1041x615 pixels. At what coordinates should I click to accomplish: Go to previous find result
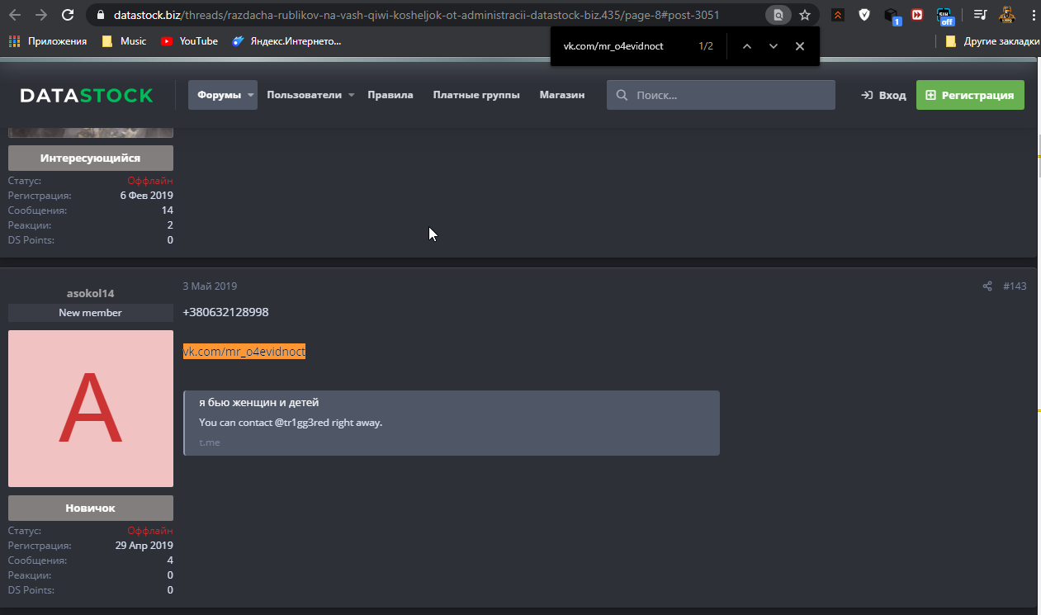click(x=747, y=46)
